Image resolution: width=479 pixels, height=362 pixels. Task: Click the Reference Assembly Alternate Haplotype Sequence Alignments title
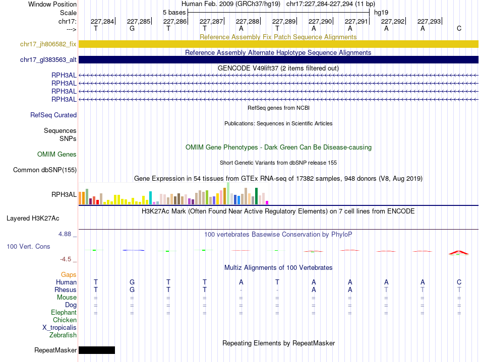tap(278, 52)
